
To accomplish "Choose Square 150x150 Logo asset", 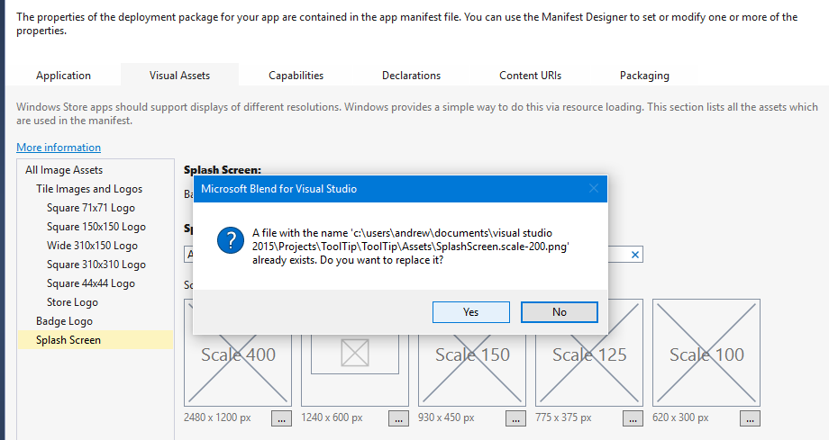I will [96, 227].
